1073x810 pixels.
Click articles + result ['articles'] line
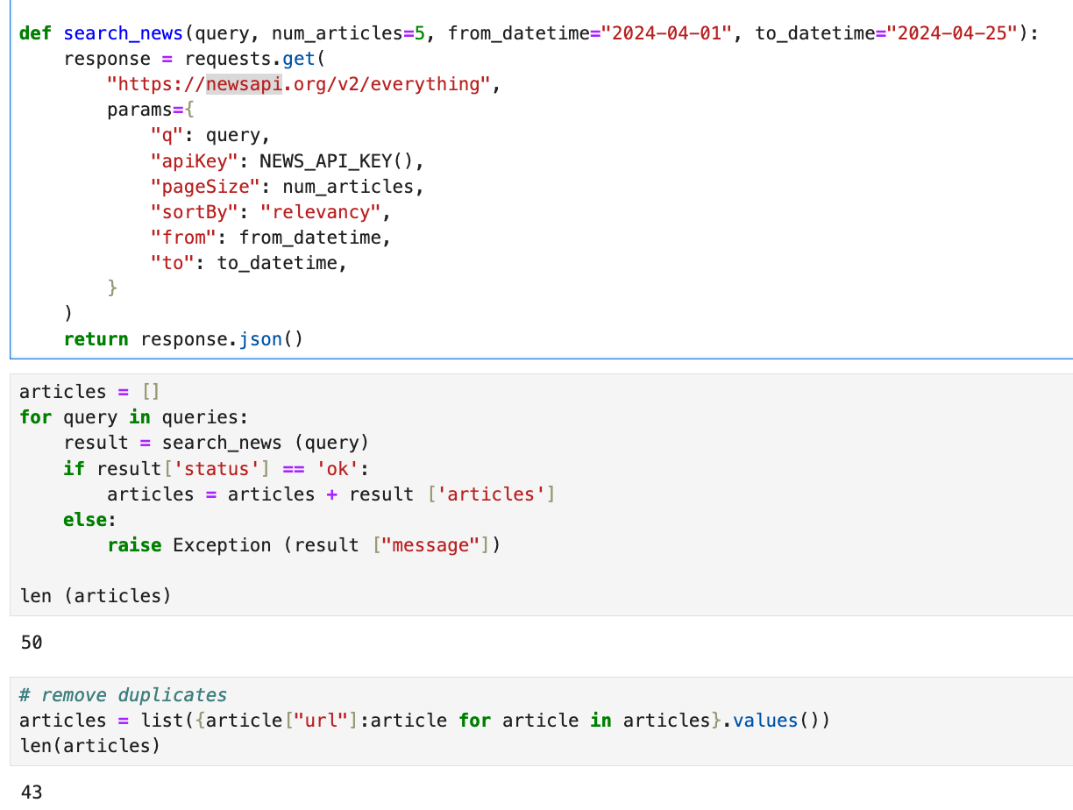(331, 494)
